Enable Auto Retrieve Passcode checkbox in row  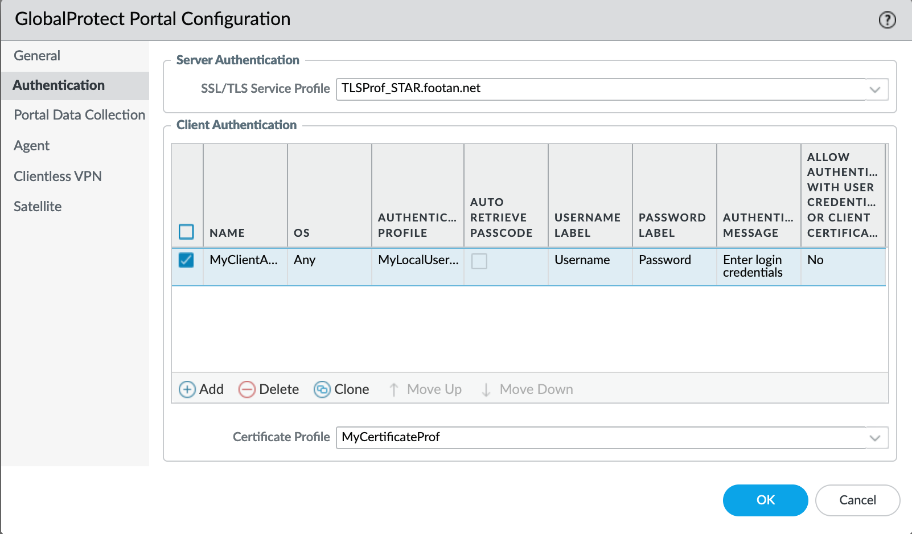click(479, 261)
